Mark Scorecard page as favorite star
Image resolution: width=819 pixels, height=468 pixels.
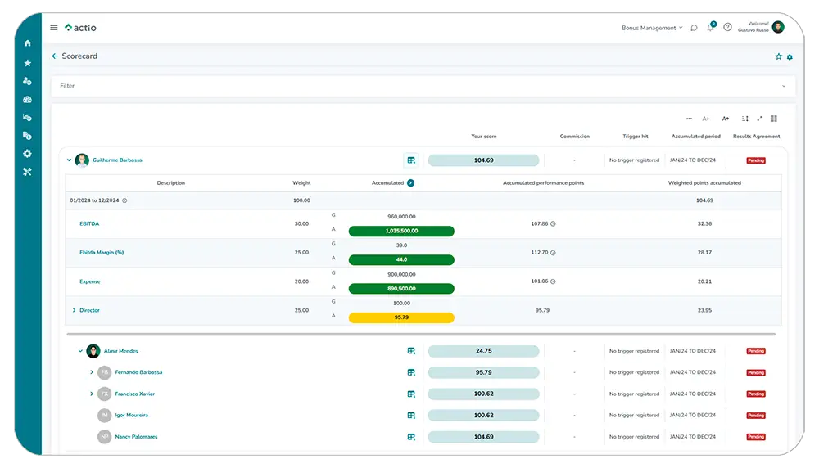tap(779, 57)
